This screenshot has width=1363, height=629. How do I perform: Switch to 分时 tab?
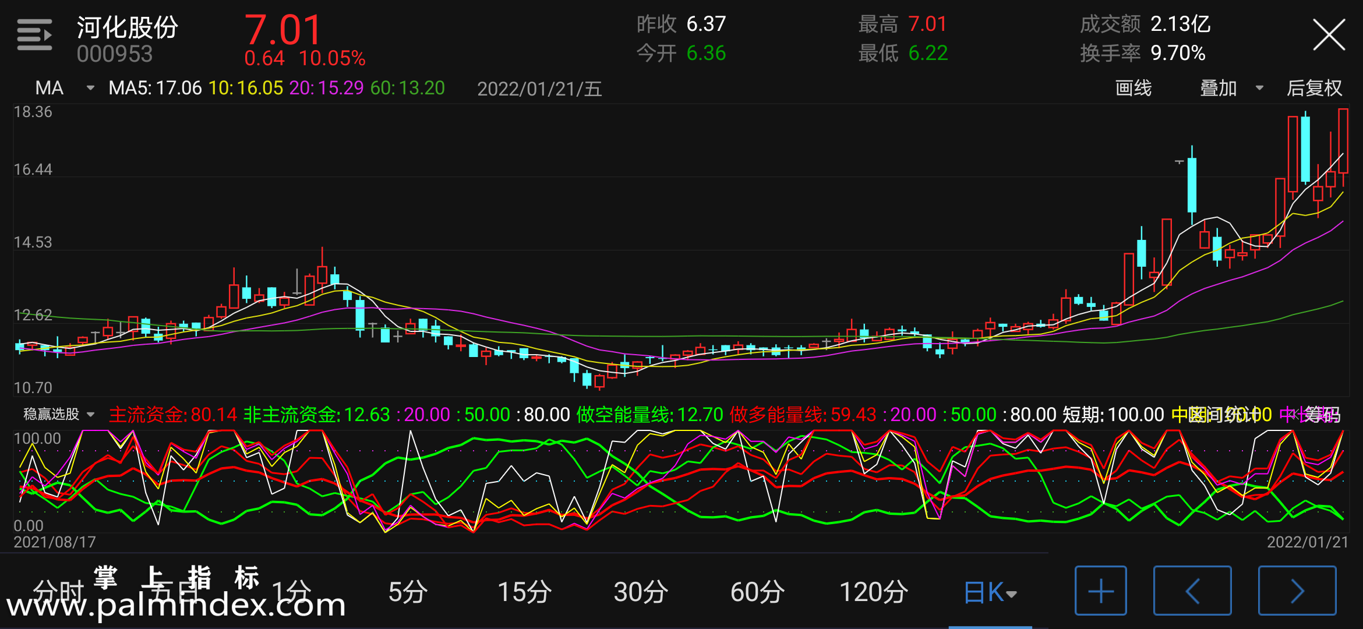[x=58, y=593]
